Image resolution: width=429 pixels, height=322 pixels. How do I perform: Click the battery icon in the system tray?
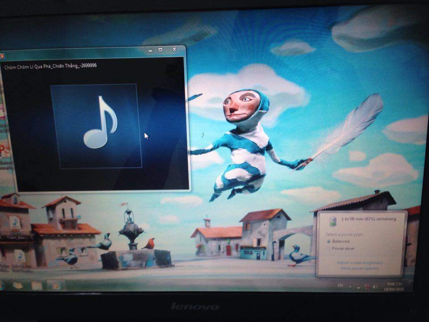click(x=358, y=286)
